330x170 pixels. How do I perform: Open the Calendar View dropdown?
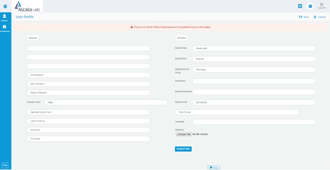[x=106, y=102]
